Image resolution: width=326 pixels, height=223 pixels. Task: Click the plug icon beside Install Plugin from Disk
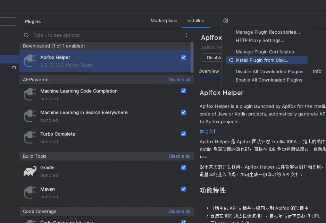tap(232, 60)
